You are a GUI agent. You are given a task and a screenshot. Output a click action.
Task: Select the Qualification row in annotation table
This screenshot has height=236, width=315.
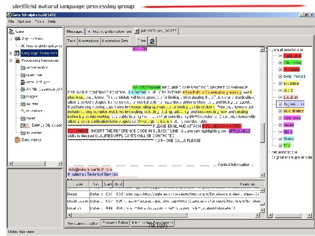tap(164, 201)
